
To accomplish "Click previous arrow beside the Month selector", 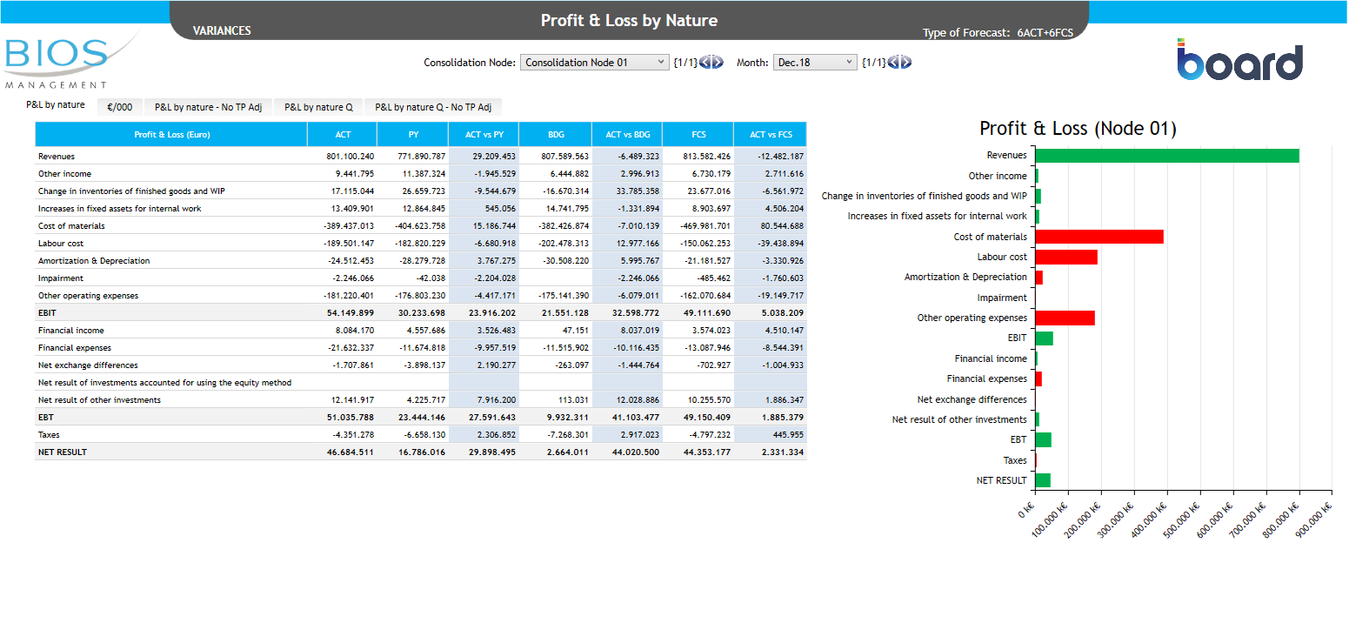I will [893, 62].
